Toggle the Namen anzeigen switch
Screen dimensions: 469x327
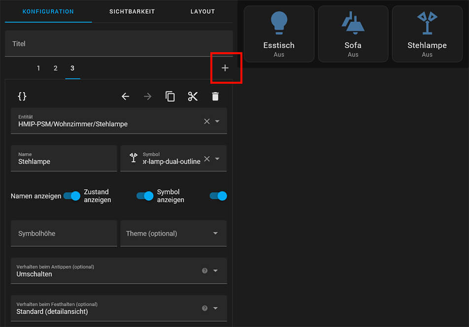(72, 196)
